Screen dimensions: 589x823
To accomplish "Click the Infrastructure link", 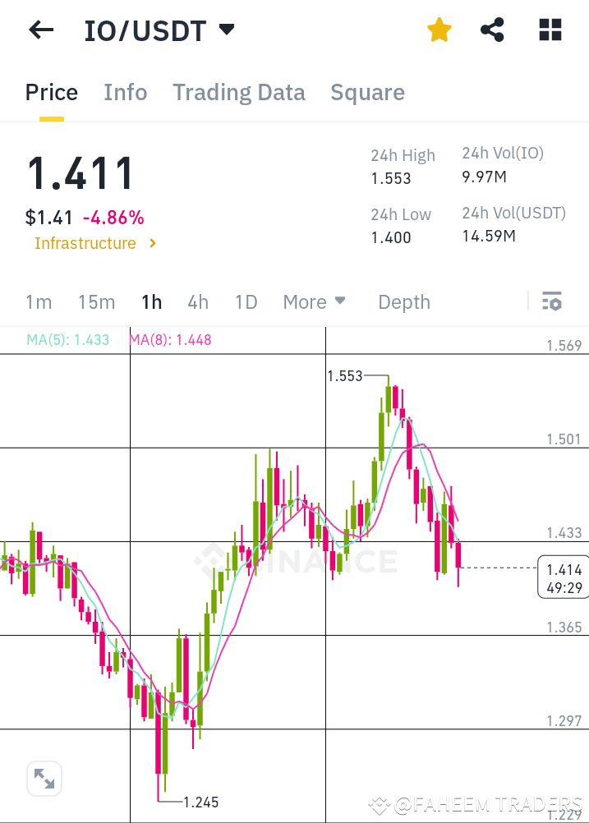I will pos(85,243).
